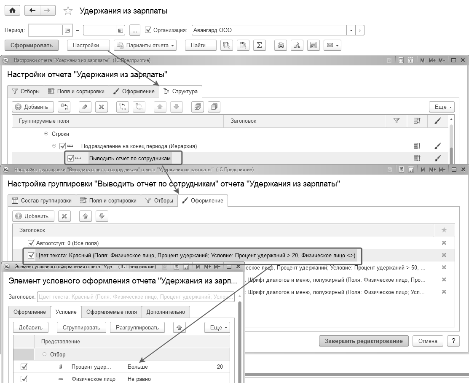
Task: Click filter funnel column header icon
Action: point(397,121)
